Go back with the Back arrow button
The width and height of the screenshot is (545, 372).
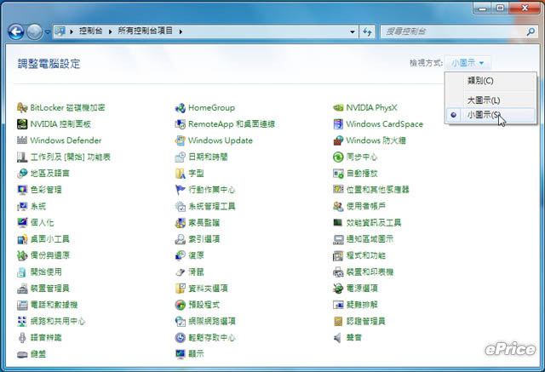click(x=16, y=32)
